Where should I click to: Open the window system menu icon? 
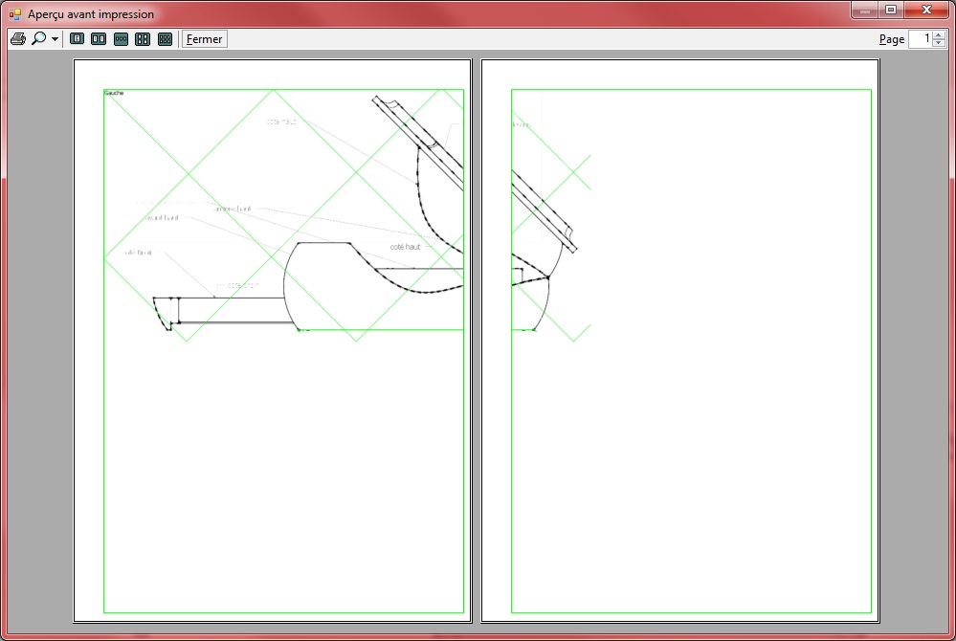pos(15,13)
